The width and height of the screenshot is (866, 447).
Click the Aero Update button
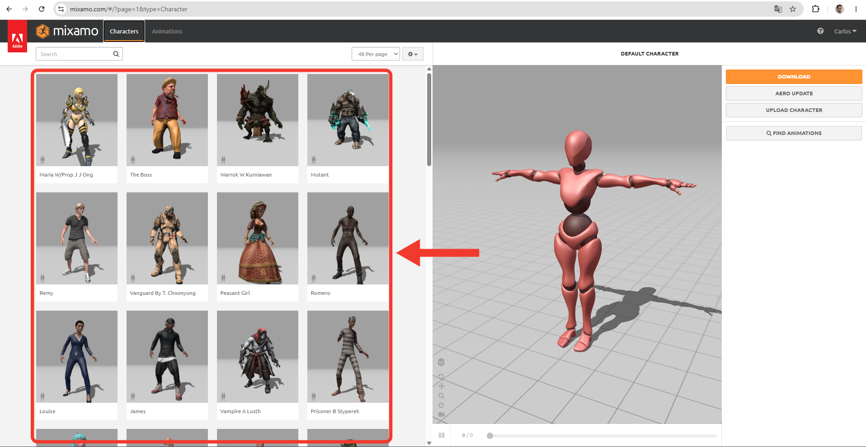pos(794,93)
